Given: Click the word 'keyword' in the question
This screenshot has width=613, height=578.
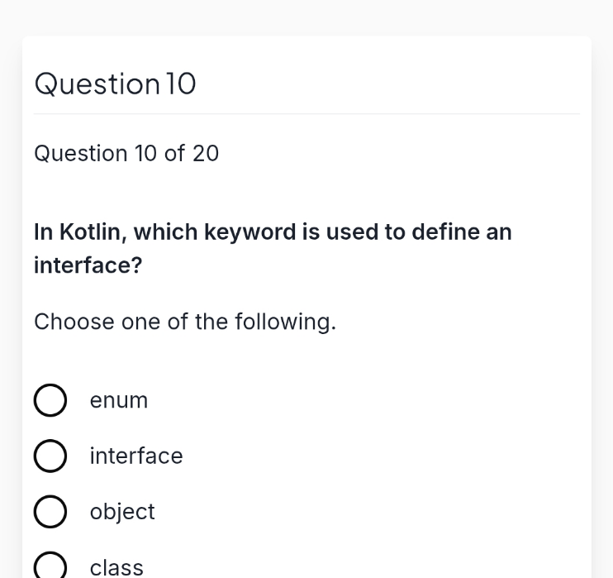Looking at the screenshot, I should pos(249,232).
